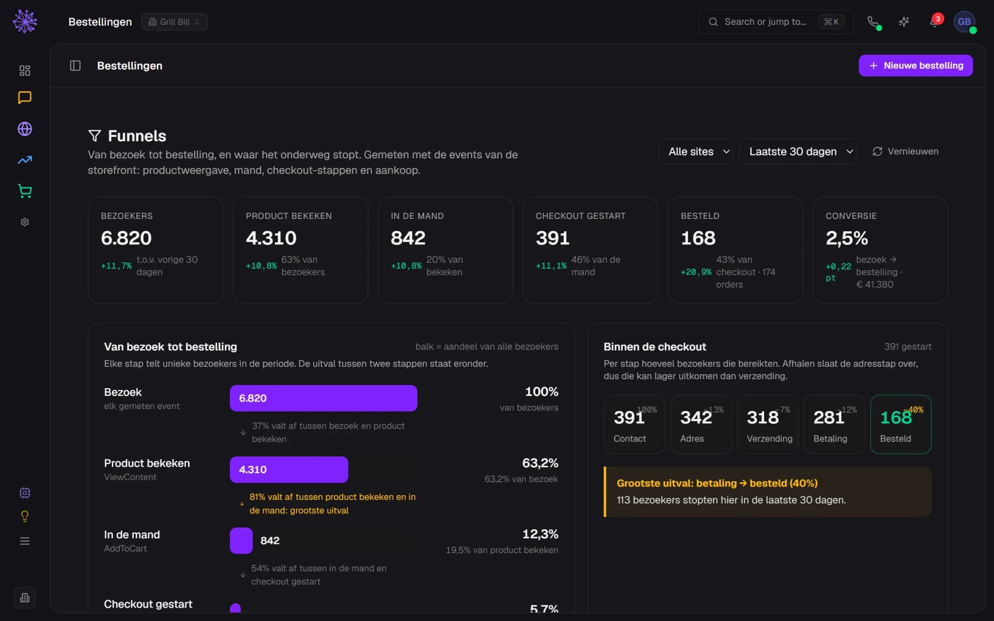Image resolution: width=994 pixels, height=621 pixels.
Task: Click the lightbulb tips icon
Action: 25,516
